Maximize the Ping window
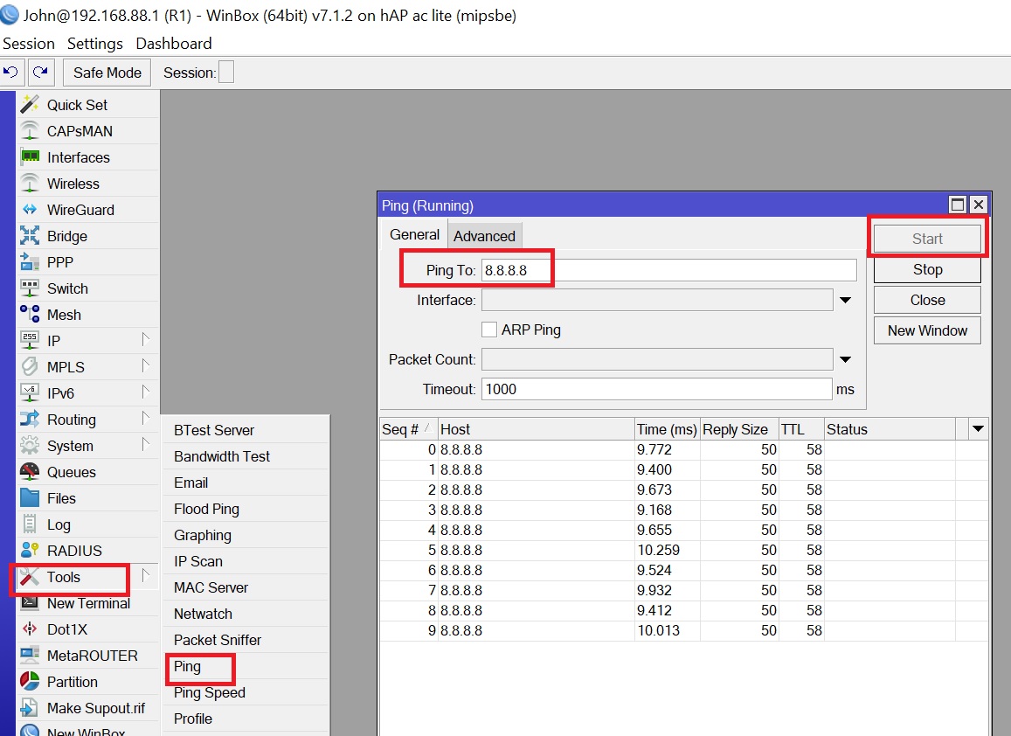 958,205
